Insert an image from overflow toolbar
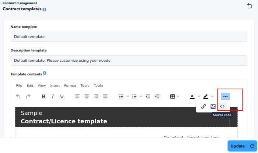 213,106
